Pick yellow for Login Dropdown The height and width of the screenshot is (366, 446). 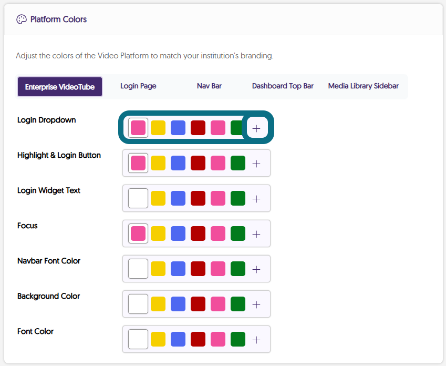click(x=158, y=128)
